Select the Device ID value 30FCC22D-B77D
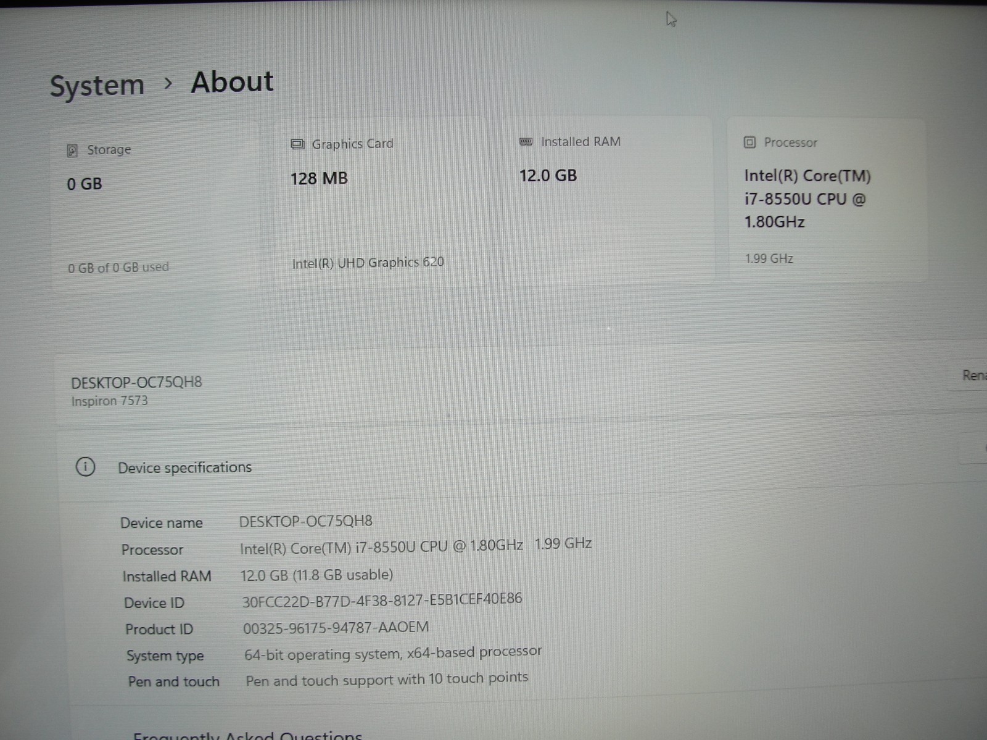Image resolution: width=987 pixels, height=740 pixels. pyautogui.click(x=382, y=599)
